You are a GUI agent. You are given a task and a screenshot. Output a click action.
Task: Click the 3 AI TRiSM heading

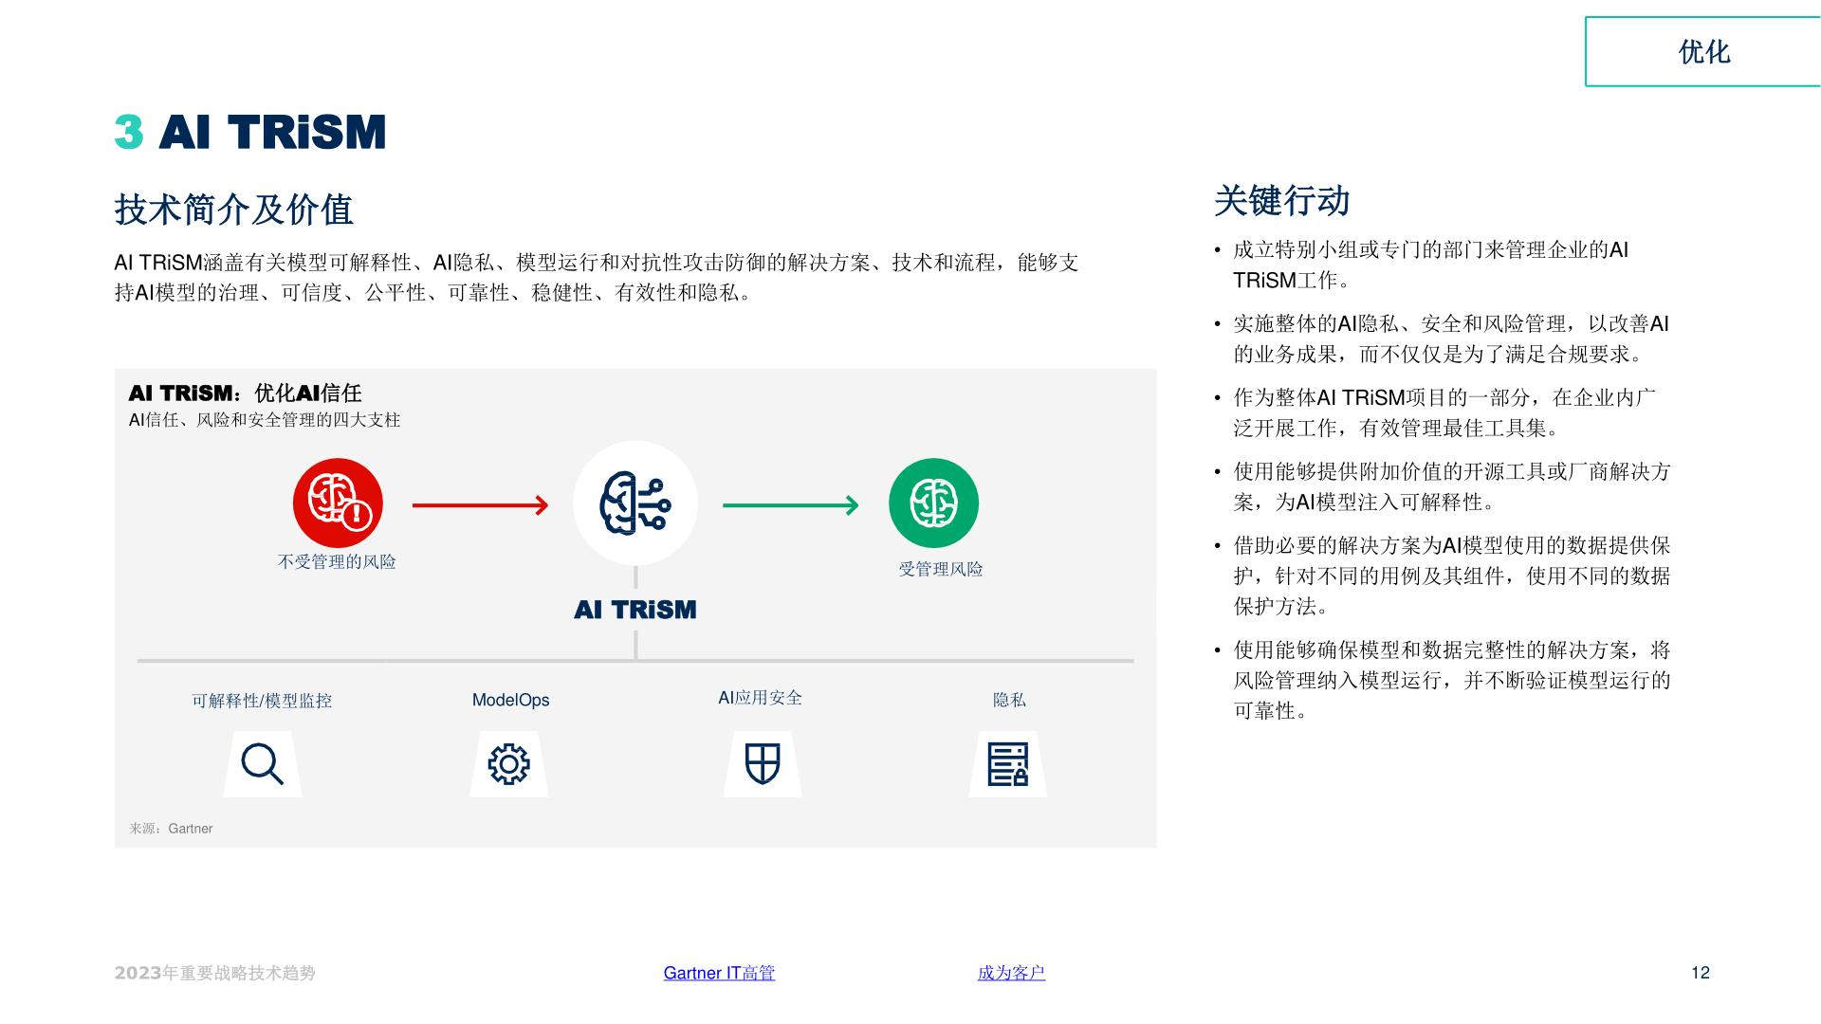(250, 132)
